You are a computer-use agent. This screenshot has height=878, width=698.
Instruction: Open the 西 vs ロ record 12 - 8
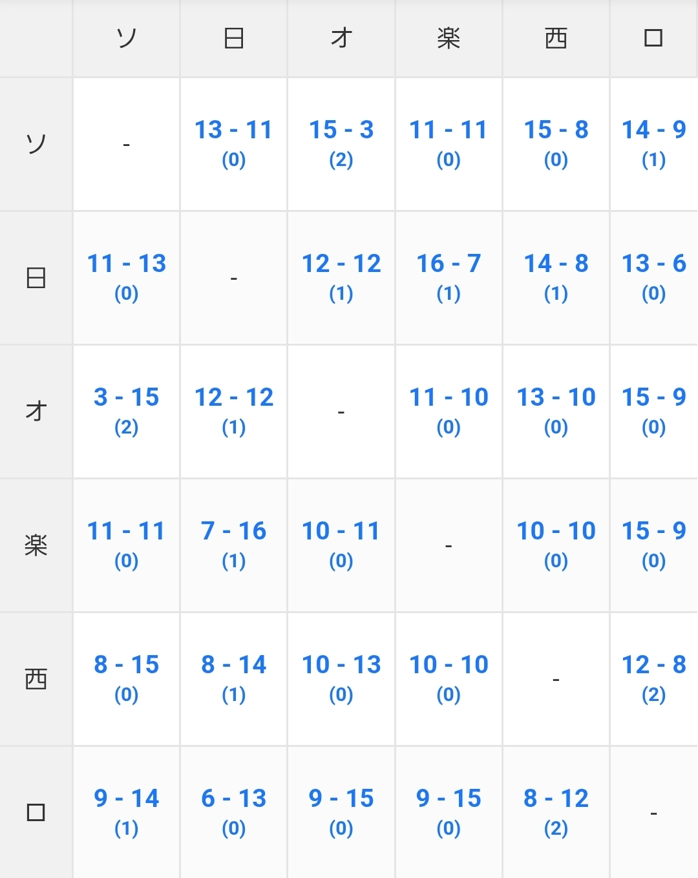pos(653,665)
